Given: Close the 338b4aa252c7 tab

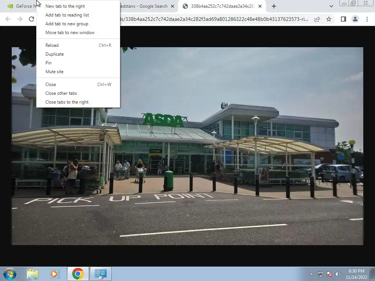Looking at the screenshot, I should pyautogui.click(x=260, y=6).
